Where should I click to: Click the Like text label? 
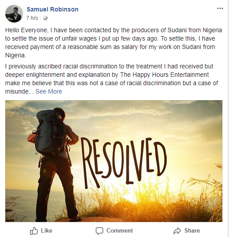tap(47, 231)
